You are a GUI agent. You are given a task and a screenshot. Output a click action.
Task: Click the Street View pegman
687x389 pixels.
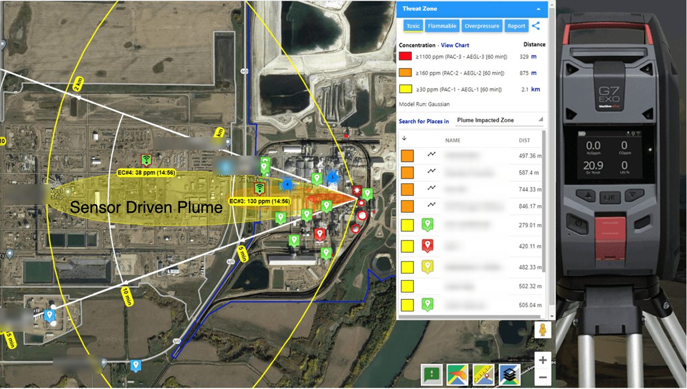coord(542,330)
